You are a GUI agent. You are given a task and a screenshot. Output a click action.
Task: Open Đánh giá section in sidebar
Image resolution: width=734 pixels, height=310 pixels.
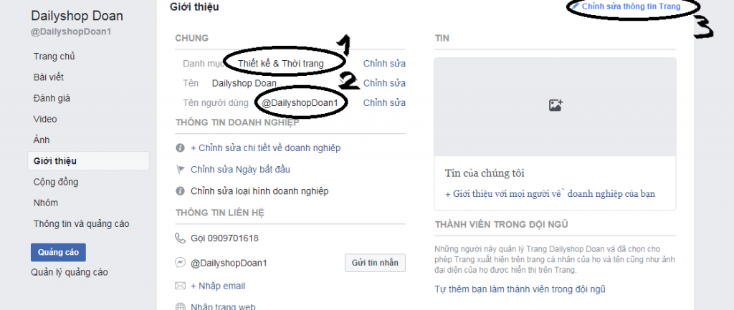coord(52,98)
